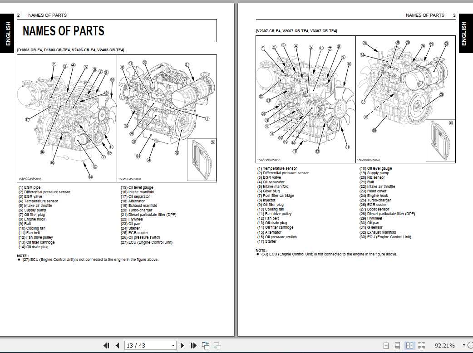This screenshot has height=353, width=473.
Task: Switch to single page view
Action: tap(386, 345)
